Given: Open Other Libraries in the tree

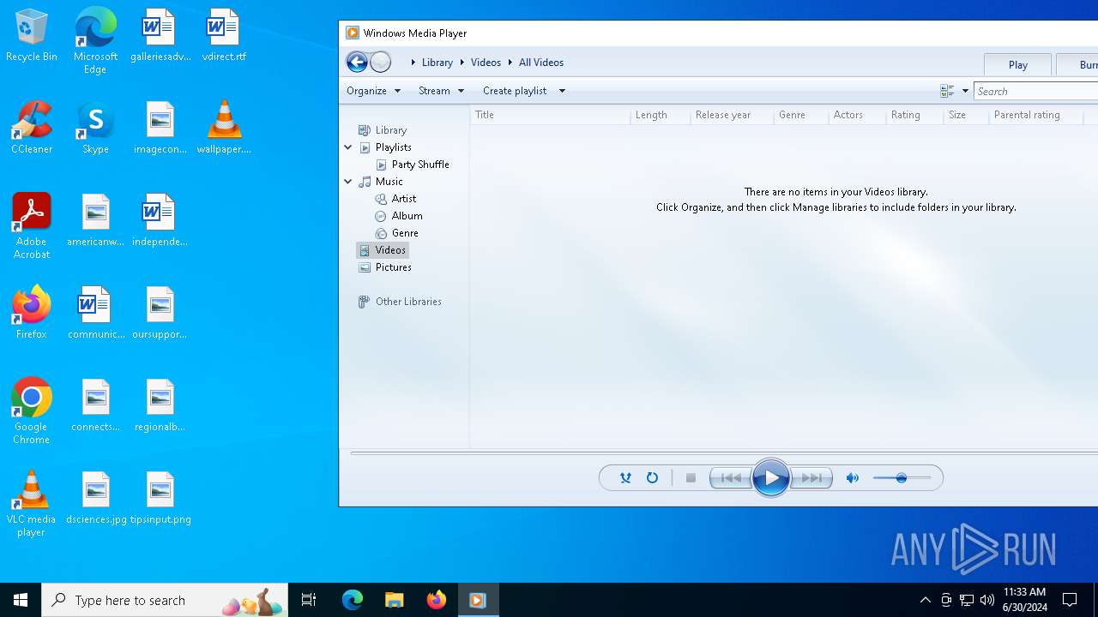Looking at the screenshot, I should click(x=408, y=302).
